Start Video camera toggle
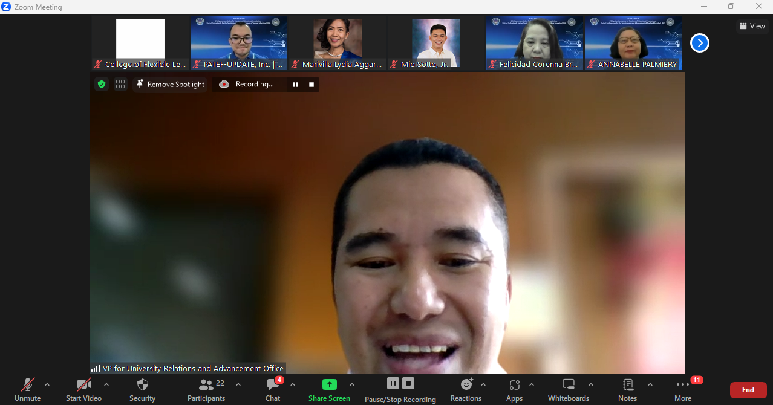The image size is (773, 405). [x=83, y=389]
